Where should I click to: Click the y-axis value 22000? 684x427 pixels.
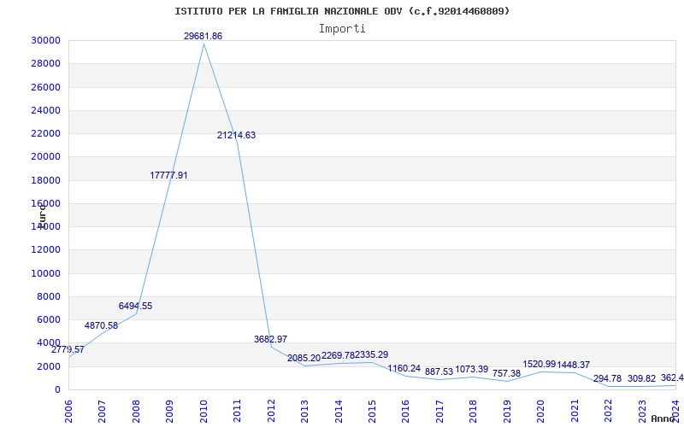point(46,133)
